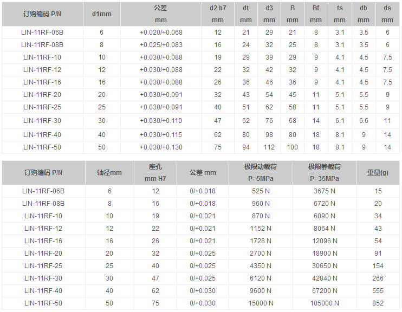Screen dimensions: 402x312
Task: Select the weight value 852
Action: pos(378,303)
